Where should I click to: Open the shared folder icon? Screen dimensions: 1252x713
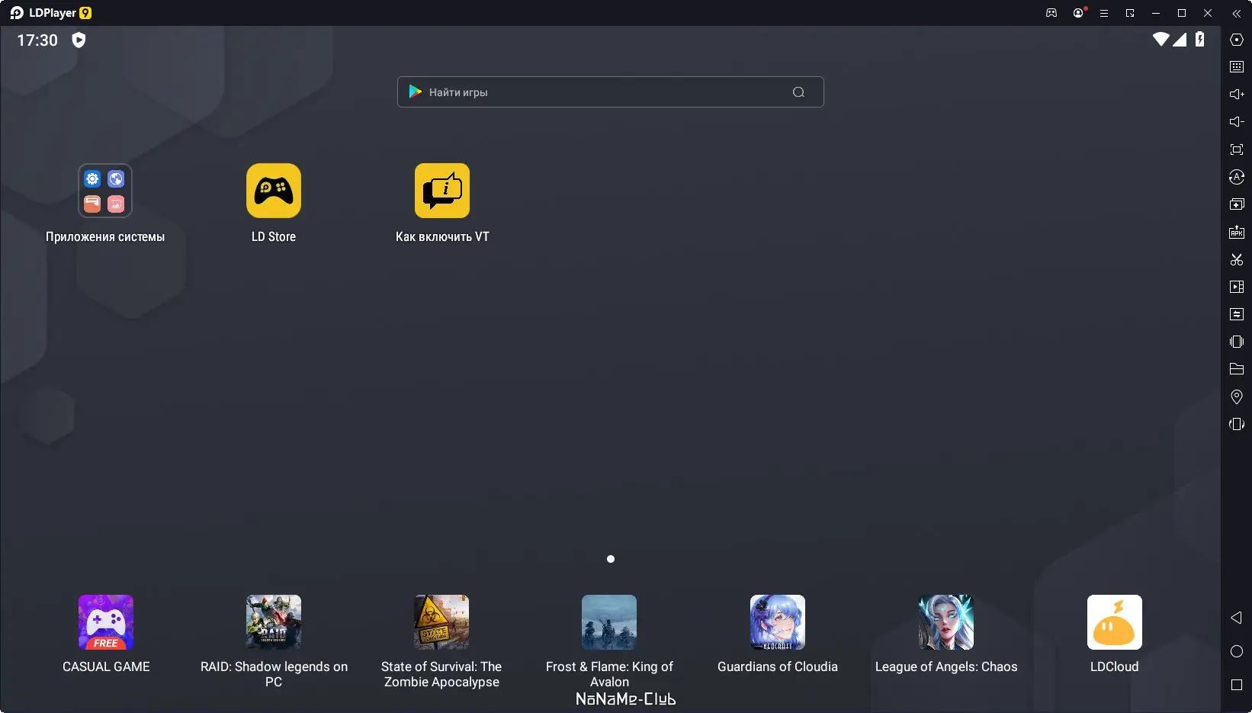click(x=1237, y=369)
